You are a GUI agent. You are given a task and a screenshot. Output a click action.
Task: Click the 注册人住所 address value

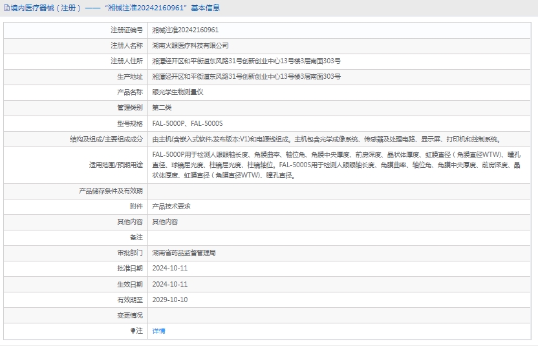[x=246, y=61]
